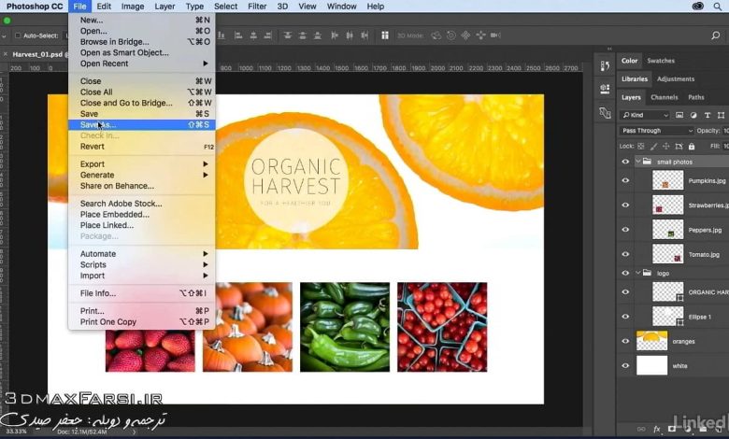Hide the oranges layer
Screen dimensions: 729x439
(x=625, y=341)
